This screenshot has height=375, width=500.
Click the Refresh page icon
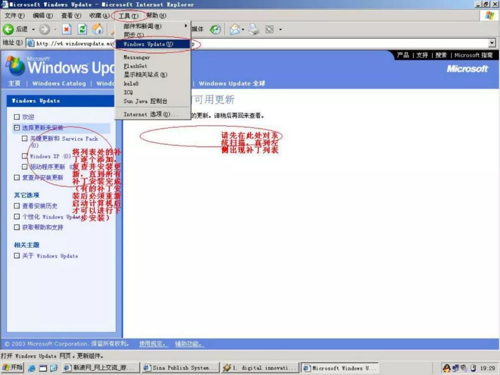(x=82, y=29)
